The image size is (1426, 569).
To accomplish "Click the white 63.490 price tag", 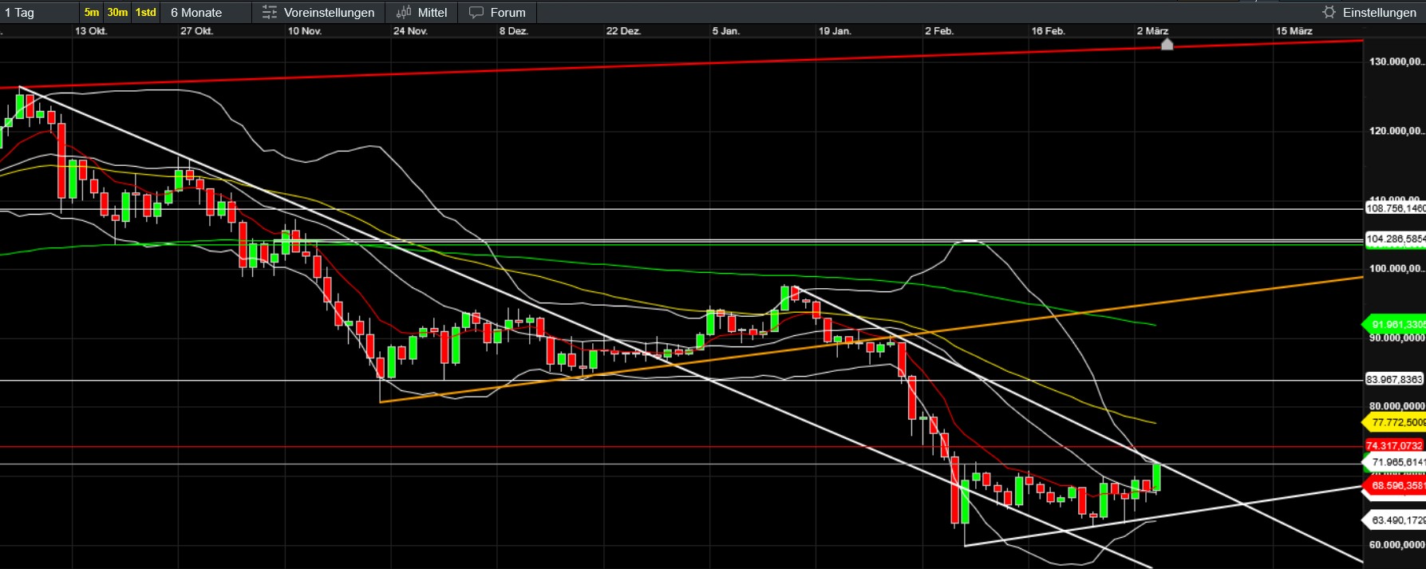I will 1396,520.
